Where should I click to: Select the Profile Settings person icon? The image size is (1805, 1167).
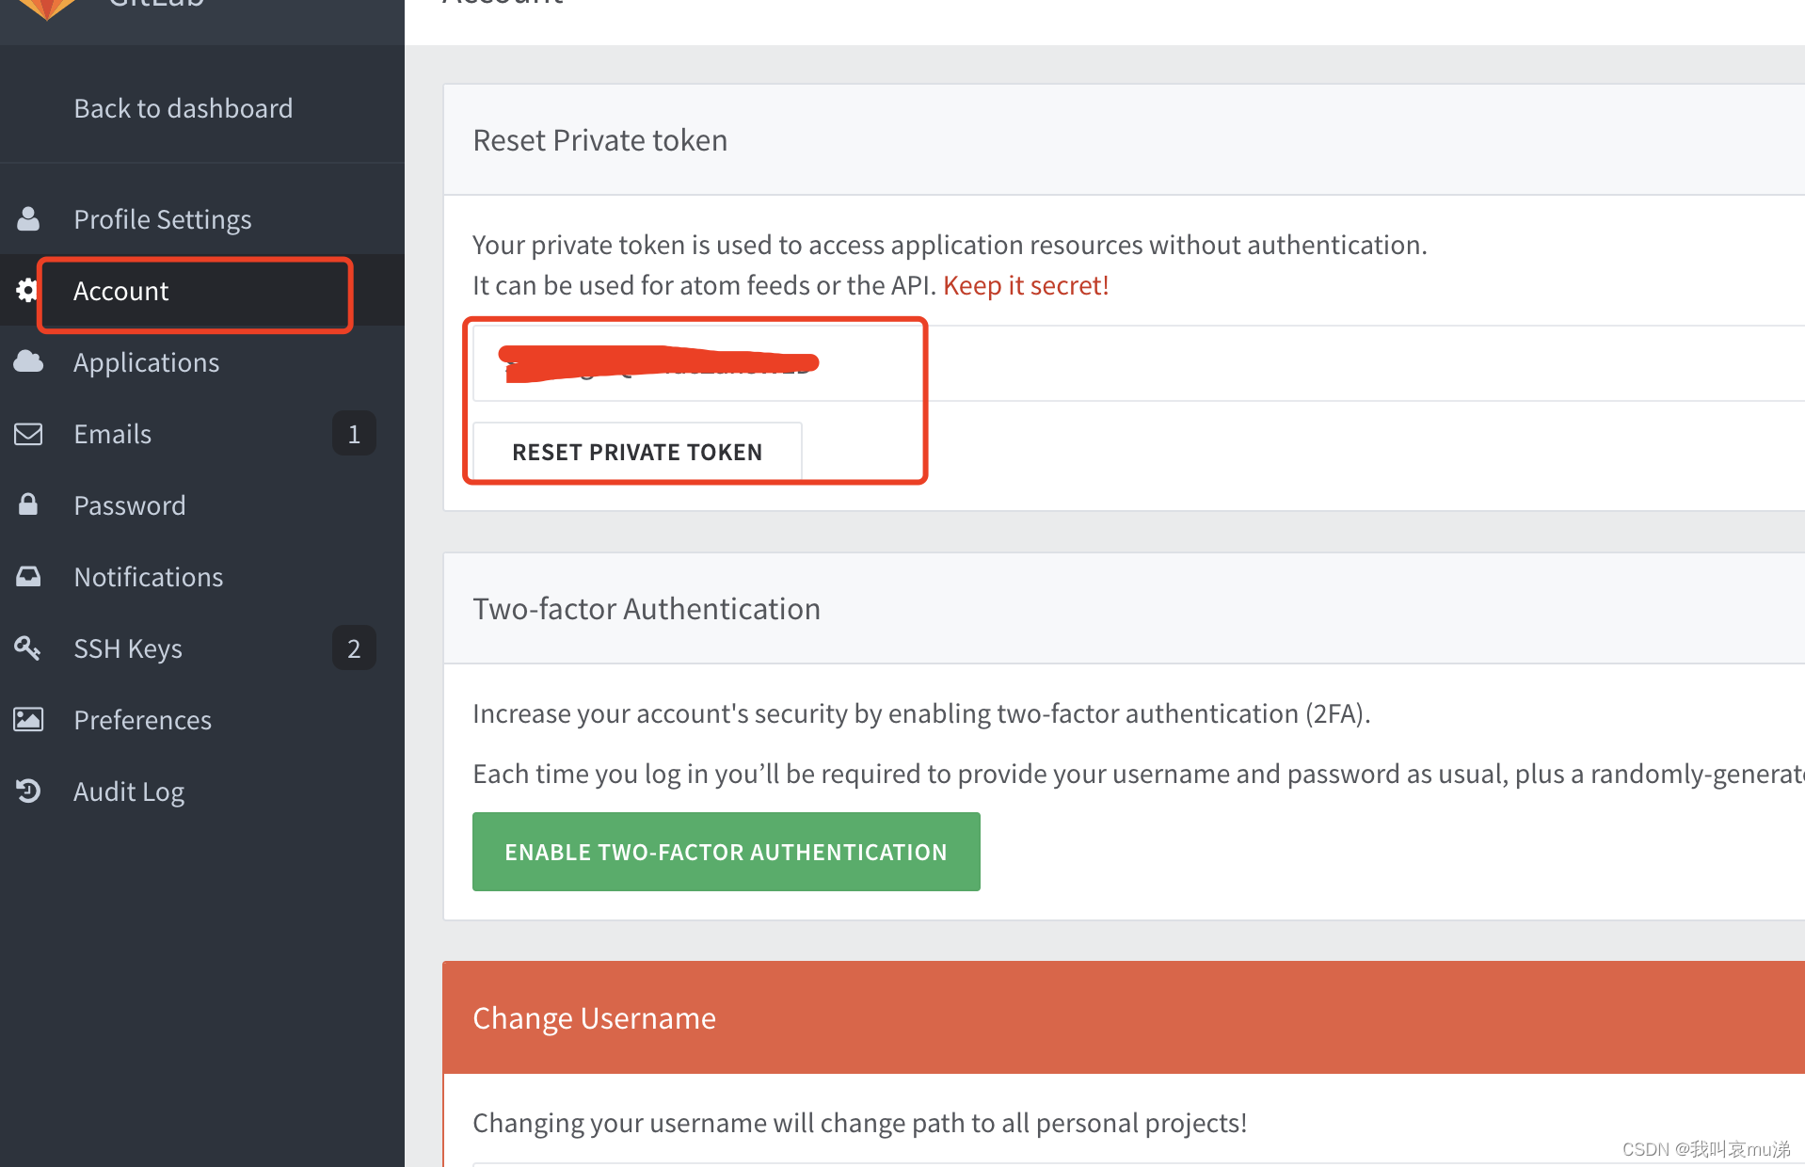[x=27, y=218]
